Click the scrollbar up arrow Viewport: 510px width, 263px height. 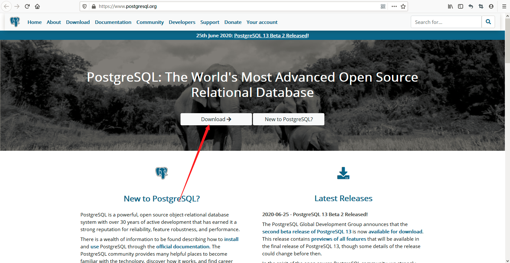507,15
